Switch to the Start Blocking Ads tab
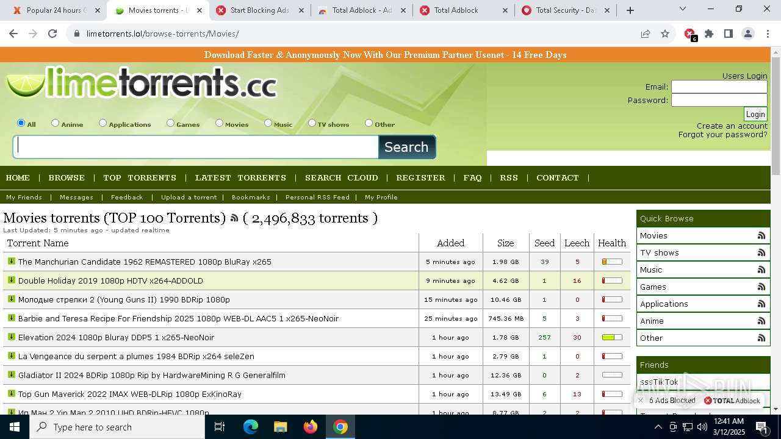Screen dimensions: 781x439 259,10
